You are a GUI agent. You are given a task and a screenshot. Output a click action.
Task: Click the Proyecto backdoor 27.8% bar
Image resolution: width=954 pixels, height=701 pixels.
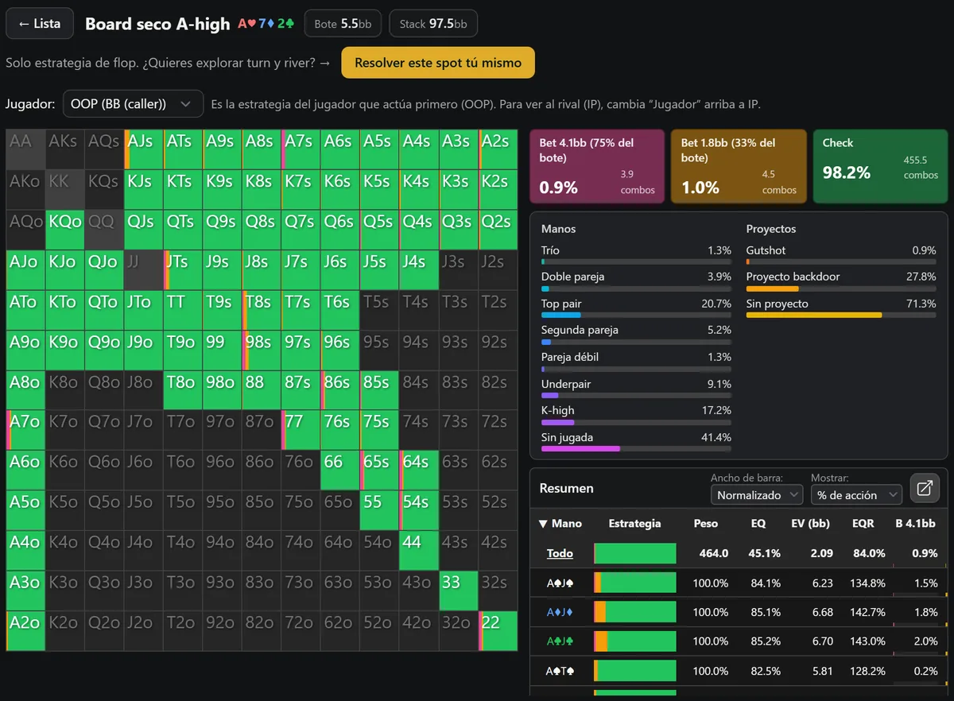(841, 289)
